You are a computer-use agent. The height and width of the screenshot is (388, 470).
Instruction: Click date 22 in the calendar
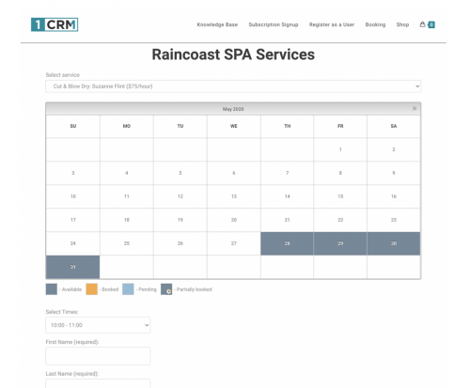(340, 220)
